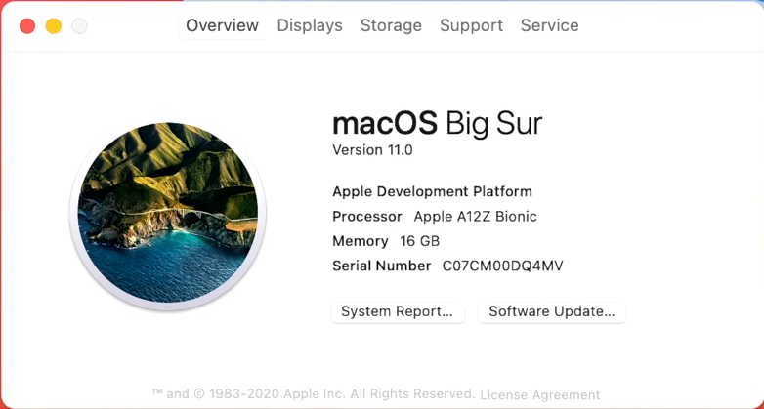764x409 pixels.
Task: Minimize the window with the yellow button
Action: click(54, 25)
